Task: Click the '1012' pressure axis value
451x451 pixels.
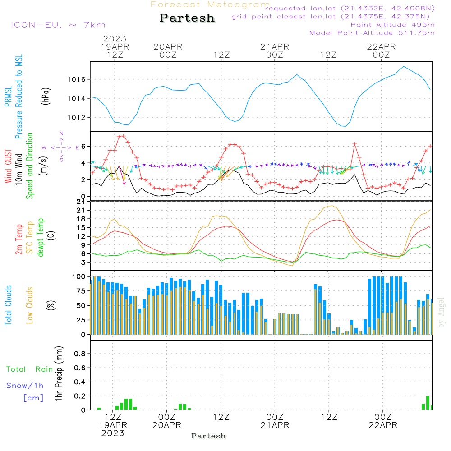Action: pyautogui.click(x=77, y=117)
